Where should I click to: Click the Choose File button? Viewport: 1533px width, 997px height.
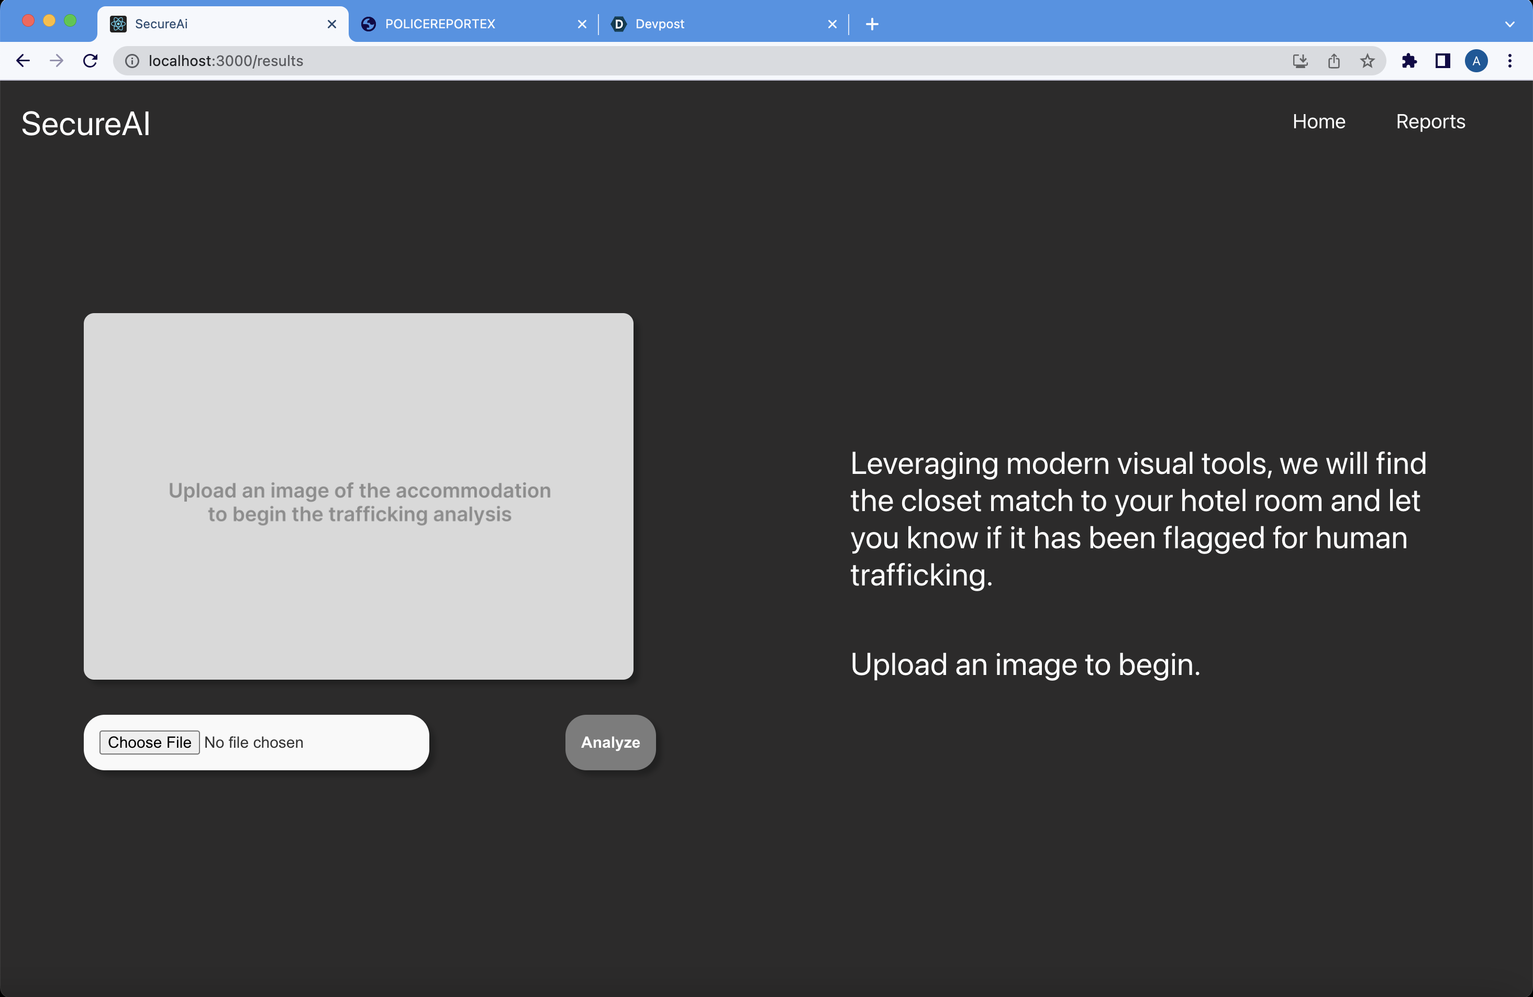click(149, 742)
